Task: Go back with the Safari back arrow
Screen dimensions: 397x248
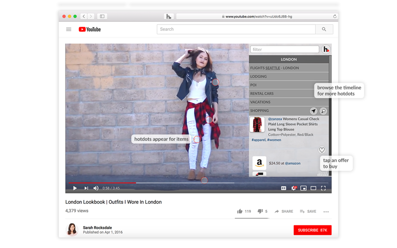Action: [84, 16]
